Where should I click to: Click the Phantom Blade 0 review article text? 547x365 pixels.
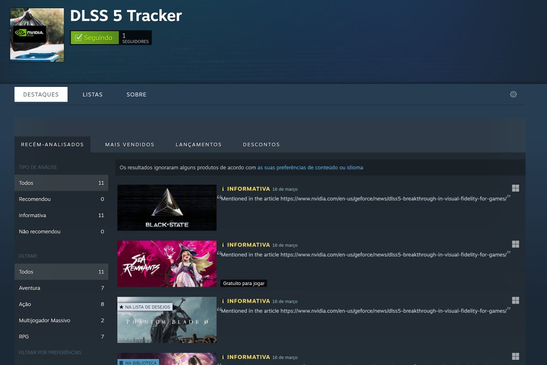[363, 311]
